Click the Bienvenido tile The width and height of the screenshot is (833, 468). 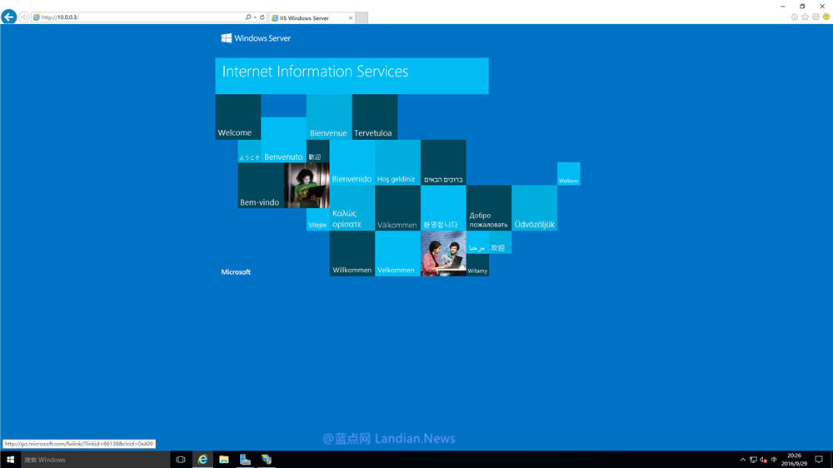pyautogui.click(x=352, y=162)
